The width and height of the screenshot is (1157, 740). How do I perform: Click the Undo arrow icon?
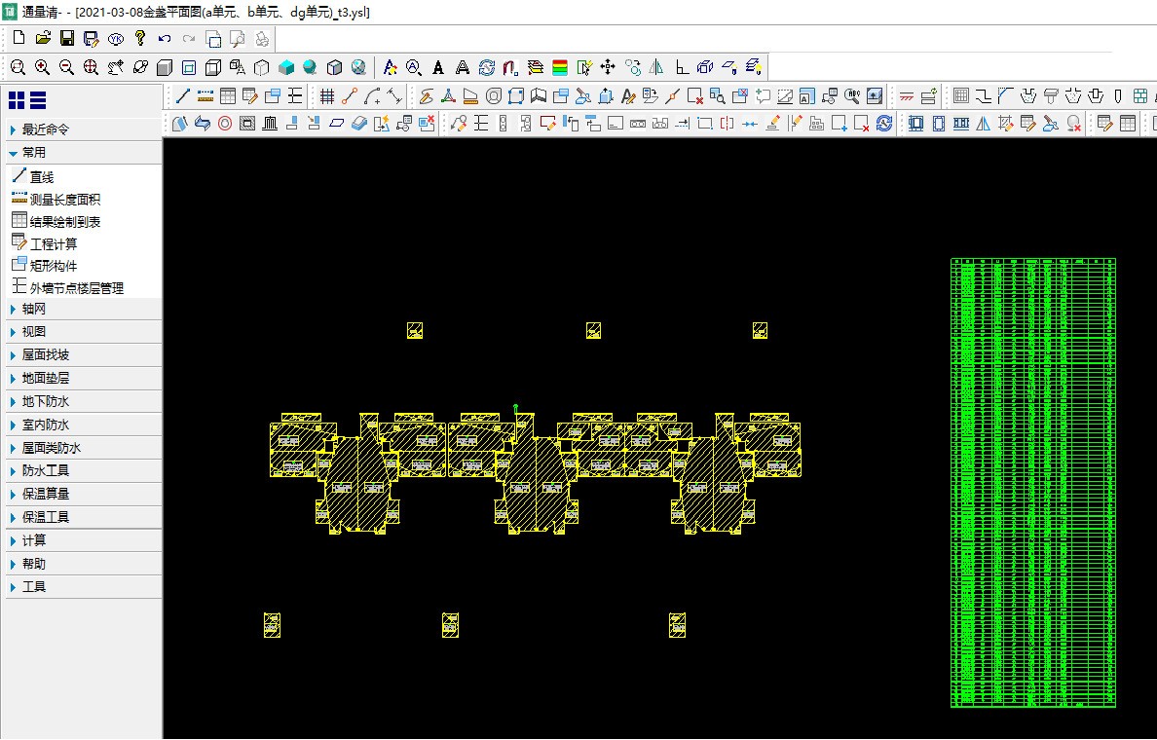pyautogui.click(x=164, y=39)
